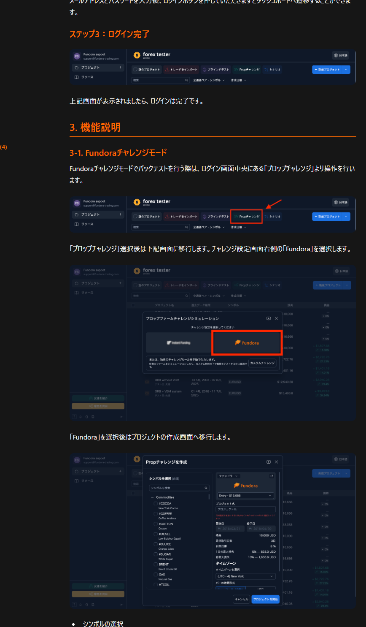Open the ファンドラ firm dropdown

click(229, 476)
